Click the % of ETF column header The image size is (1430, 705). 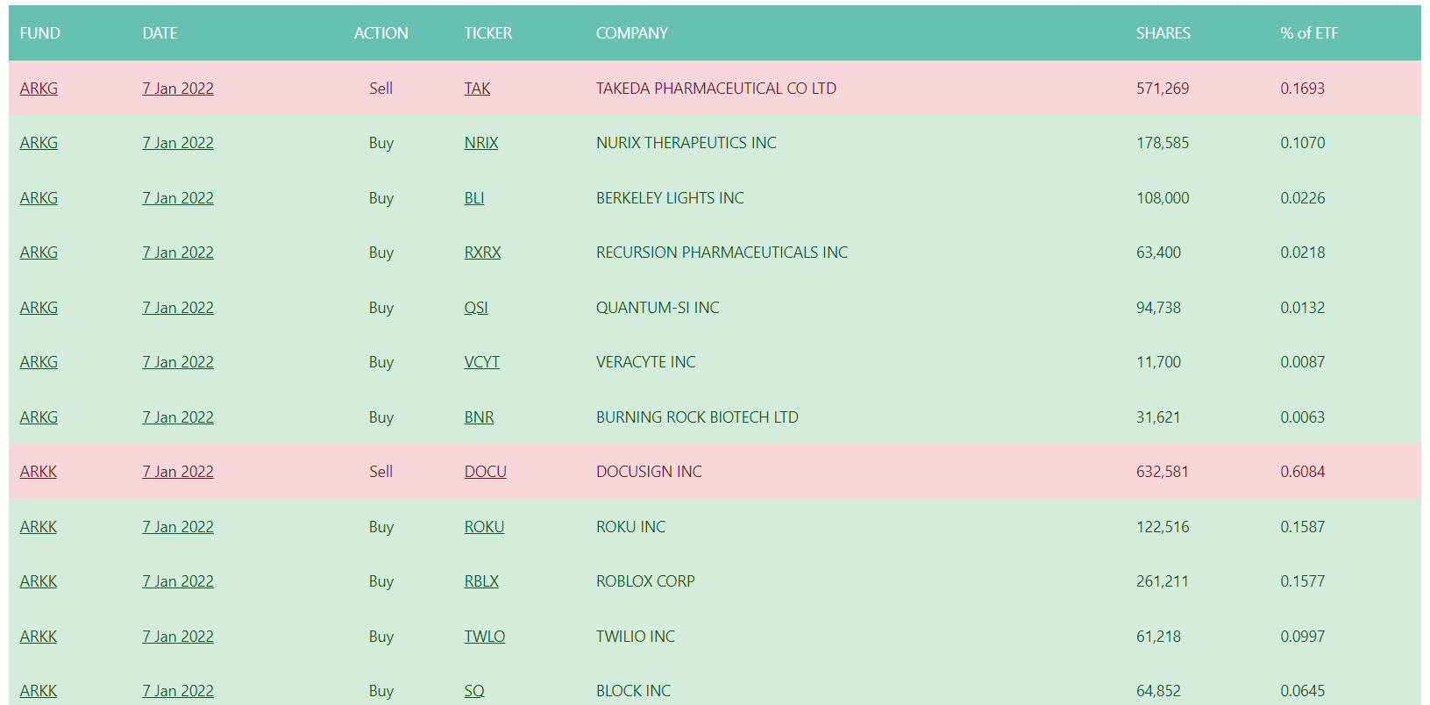(1309, 33)
